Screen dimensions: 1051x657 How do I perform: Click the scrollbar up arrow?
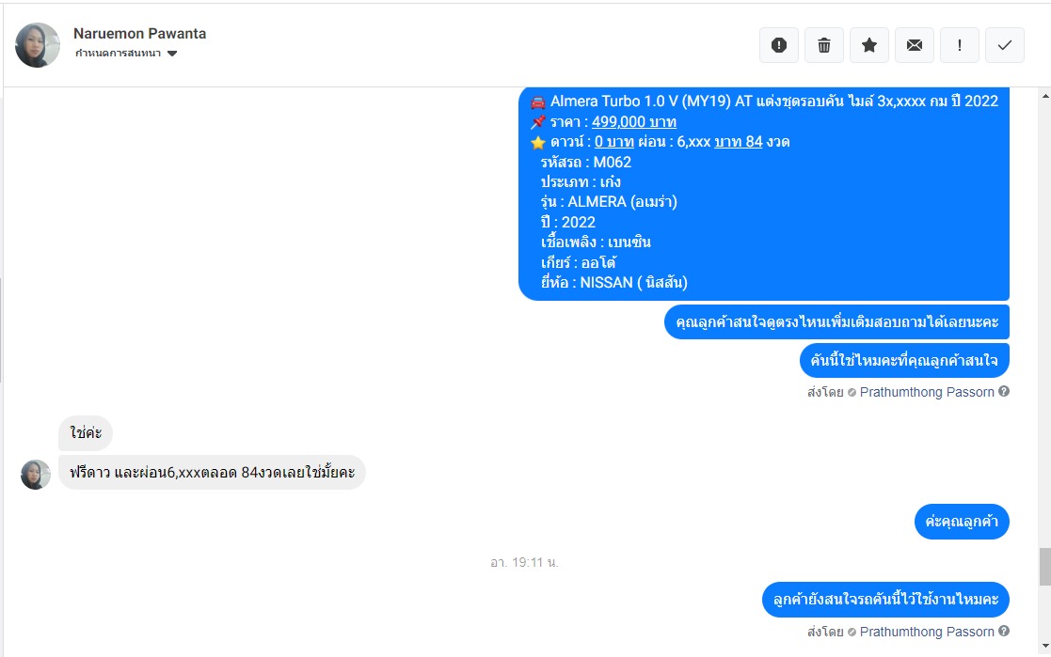[x=1045, y=97]
